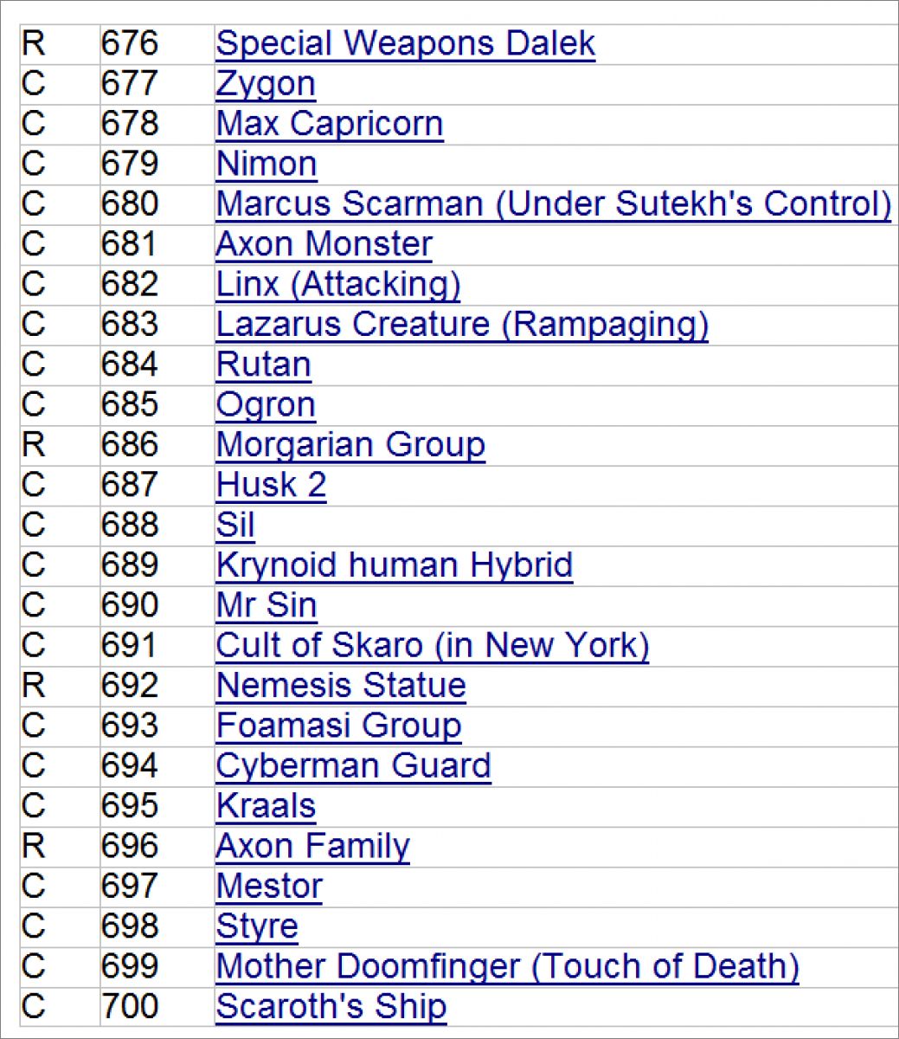Select the Nimon hyperlink
899x1039 pixels.
point(266,164)
